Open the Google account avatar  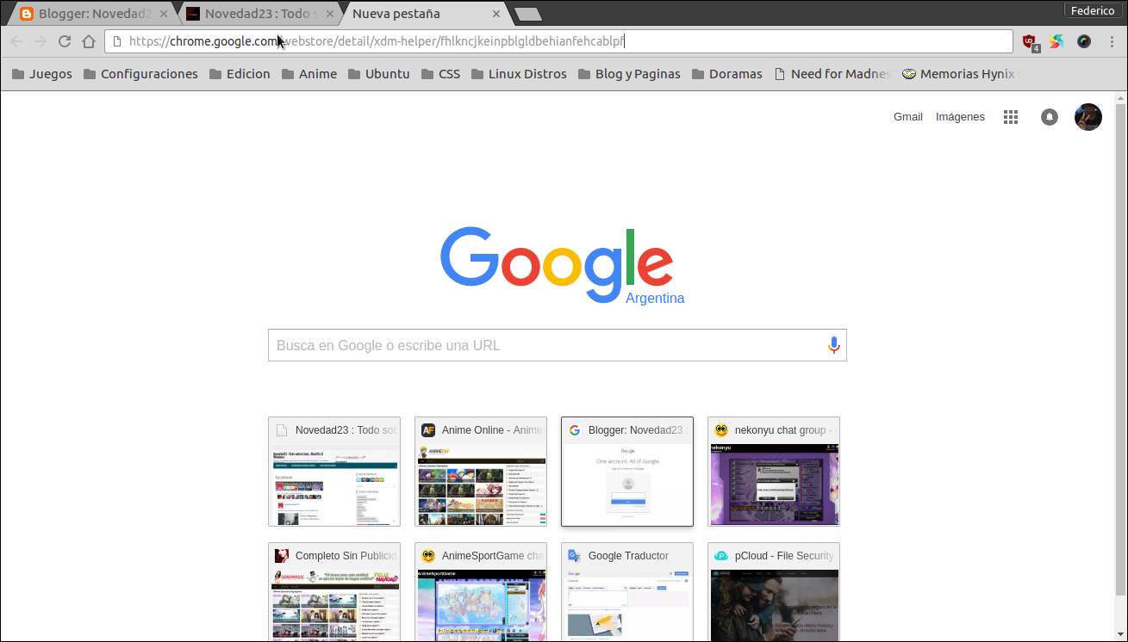tap(1087, 117)
